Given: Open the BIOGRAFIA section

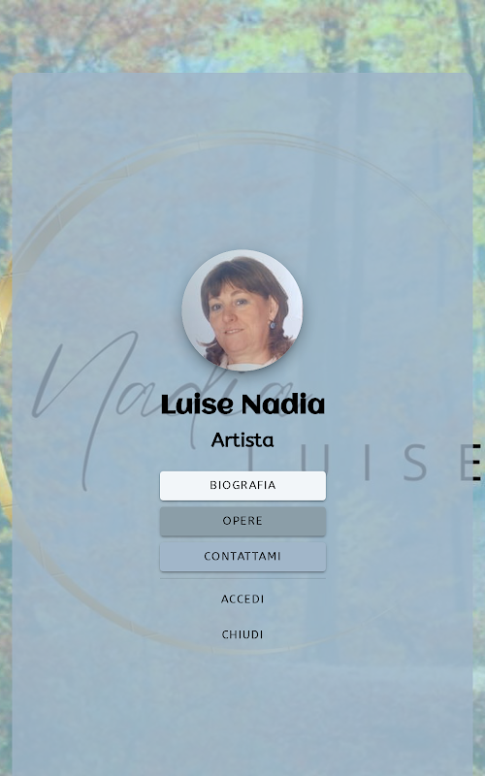Looking at the screenshot, I should click(242, 486).
